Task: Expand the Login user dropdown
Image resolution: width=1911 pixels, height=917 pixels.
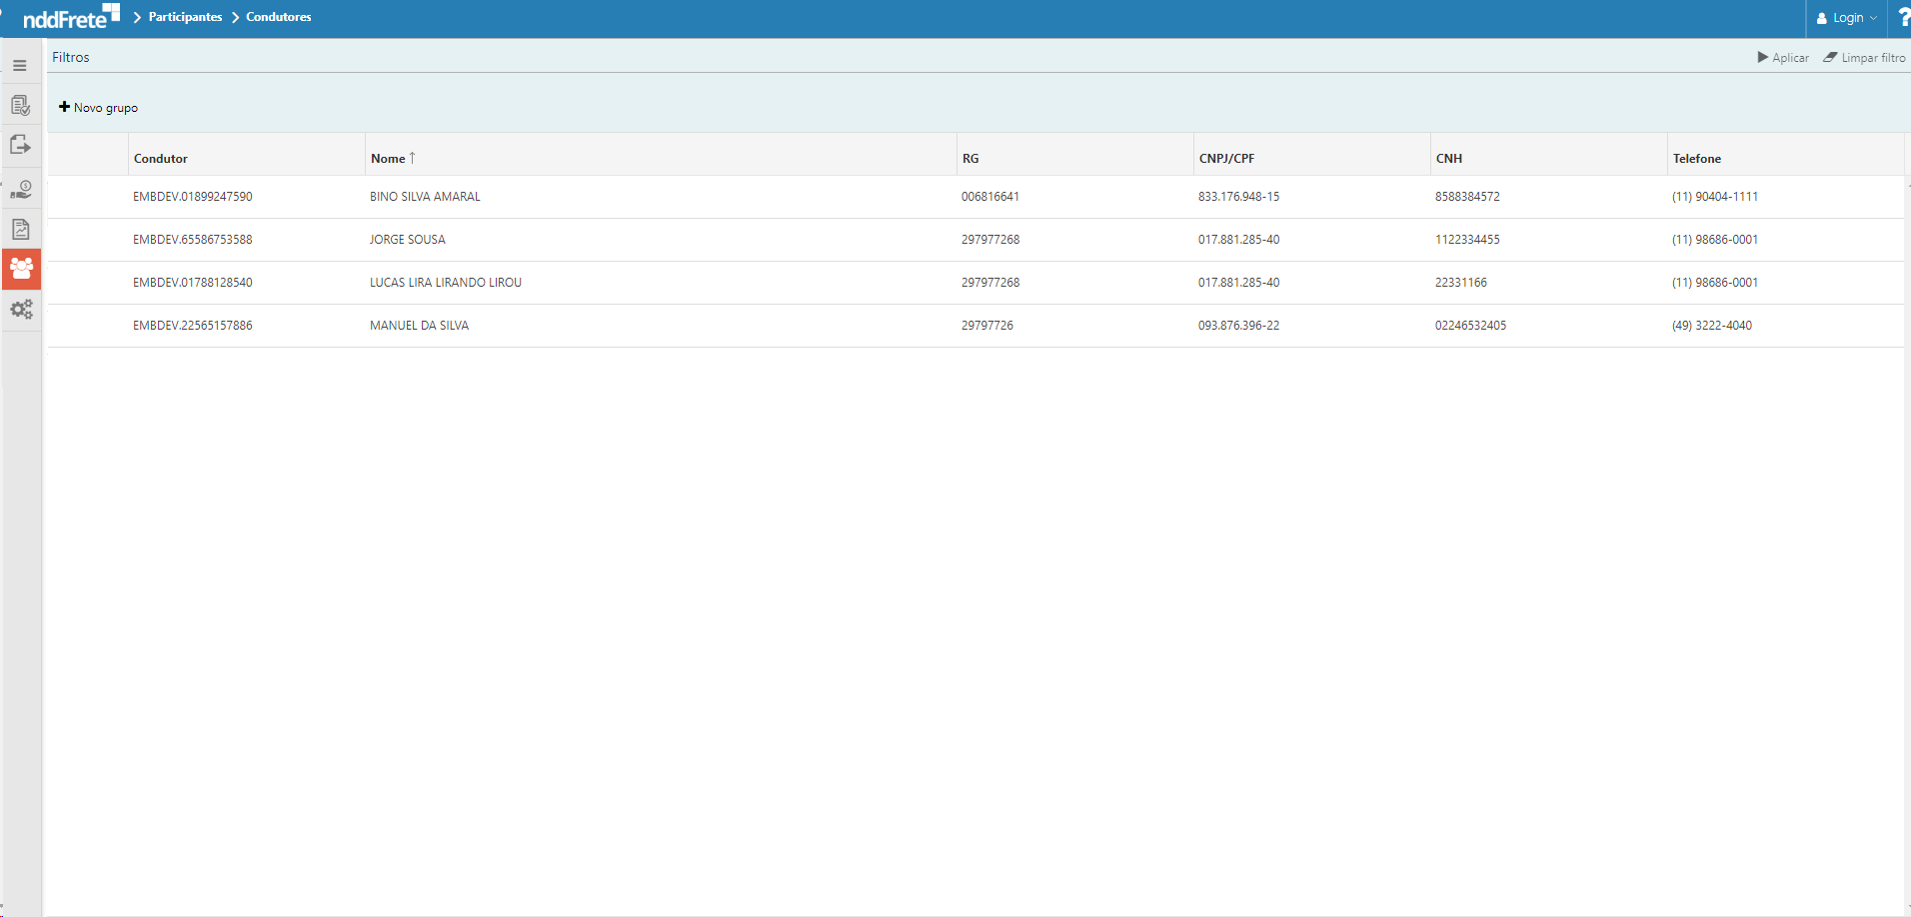Action: (x=1847, y=18)
